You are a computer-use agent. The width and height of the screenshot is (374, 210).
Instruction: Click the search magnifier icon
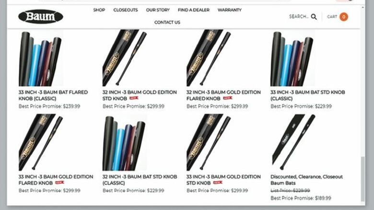[x=314, y=17]
